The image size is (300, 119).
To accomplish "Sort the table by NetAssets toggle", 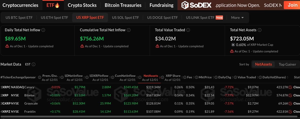I will point(263,64).
